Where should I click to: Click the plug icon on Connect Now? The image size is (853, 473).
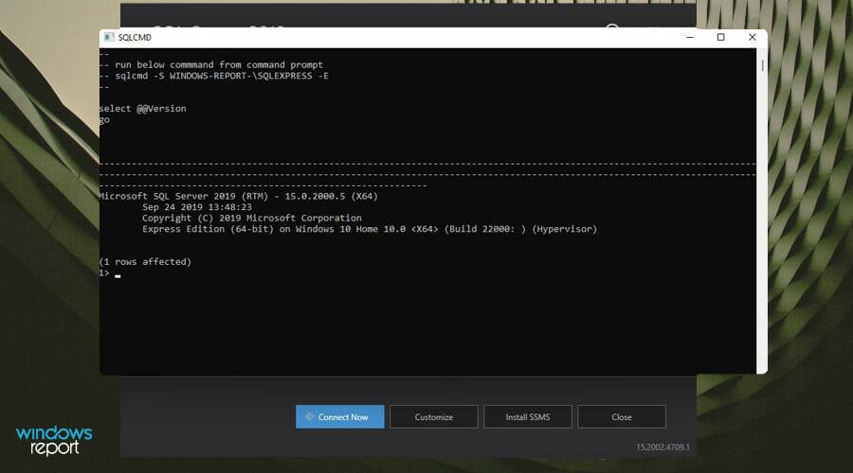(309, 416)
